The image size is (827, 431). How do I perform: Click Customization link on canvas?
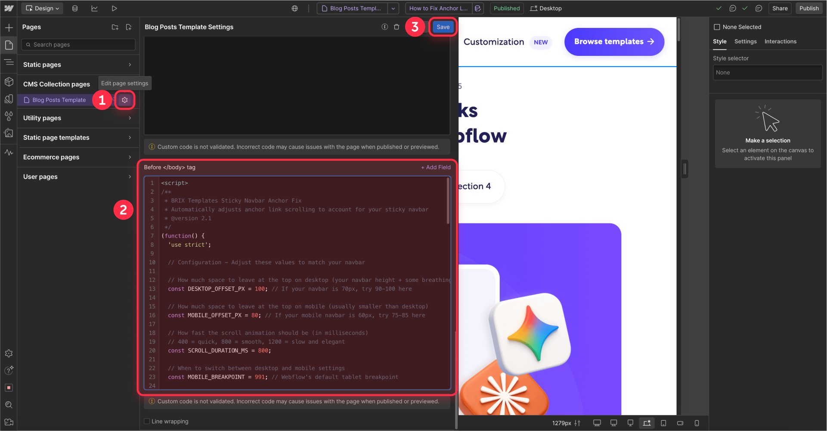pyautogui.click(x=494, y=42)
